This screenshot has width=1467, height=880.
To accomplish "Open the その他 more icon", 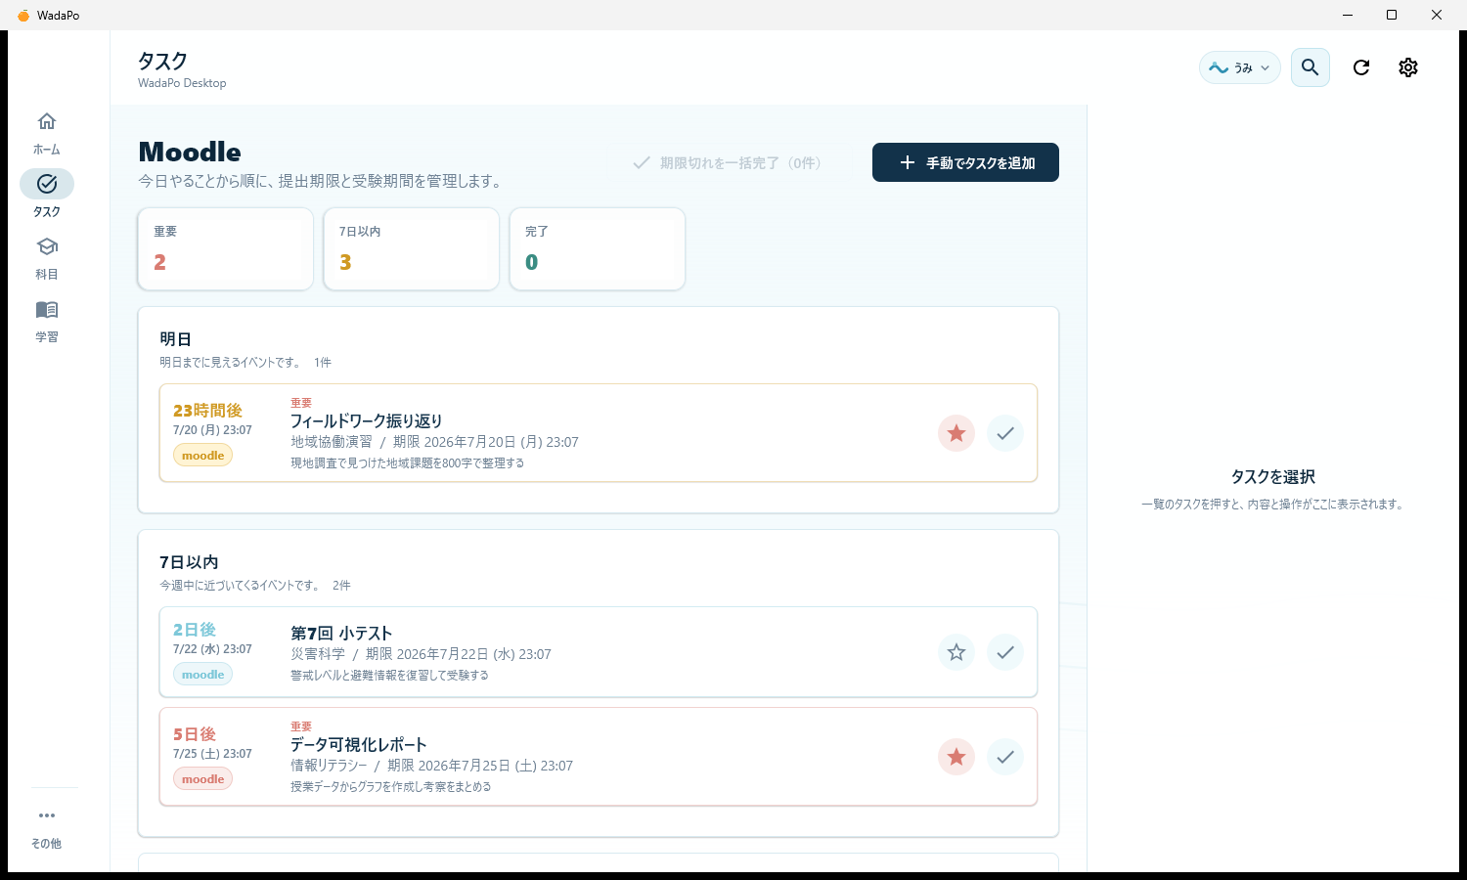I will (46, 815).
